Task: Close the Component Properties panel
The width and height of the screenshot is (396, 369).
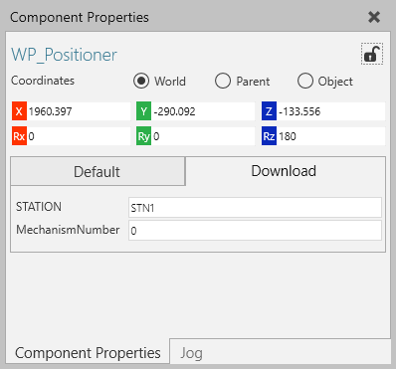Action: 374,17
